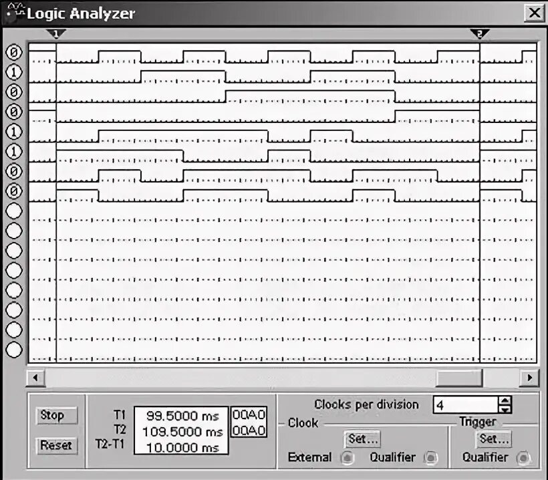The image size is (548, 480).
Task: Increase clocks per division value
Action: click(x=505, y=400)
